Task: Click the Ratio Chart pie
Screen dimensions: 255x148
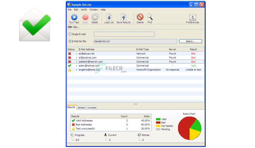Action: pyautogui.click(x=189, y=128)
